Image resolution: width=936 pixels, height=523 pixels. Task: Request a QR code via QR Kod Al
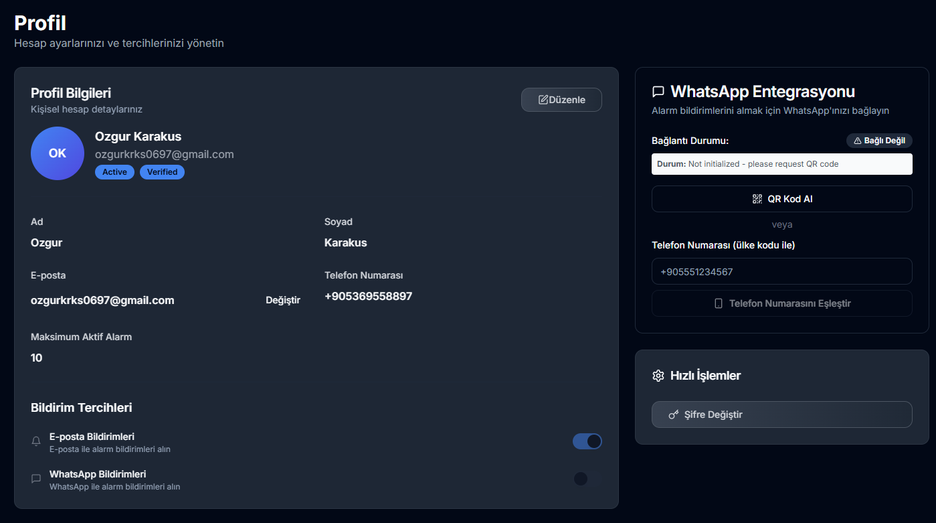(781, 198)
